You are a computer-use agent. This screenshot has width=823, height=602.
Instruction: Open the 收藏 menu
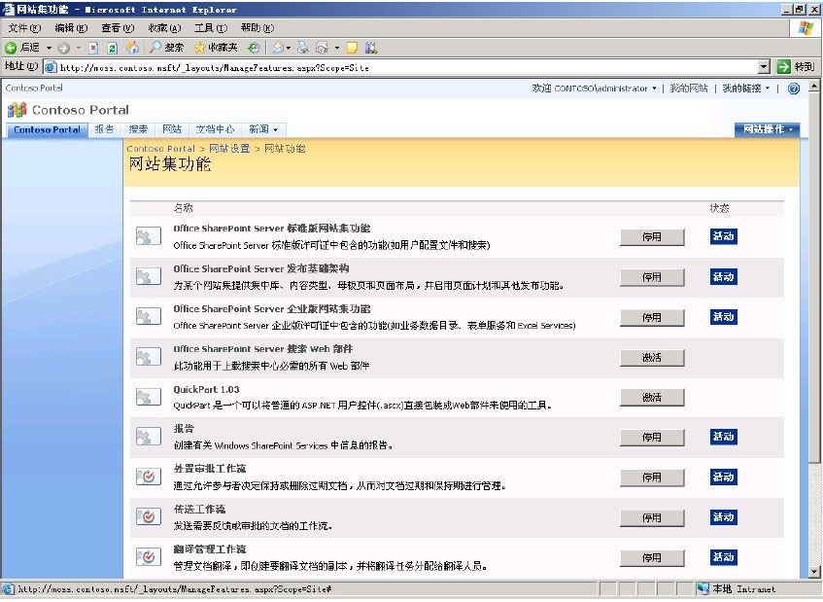point(164,28)
